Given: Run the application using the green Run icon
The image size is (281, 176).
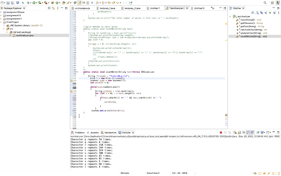Looking at the screenshot, I should point(34,2).
